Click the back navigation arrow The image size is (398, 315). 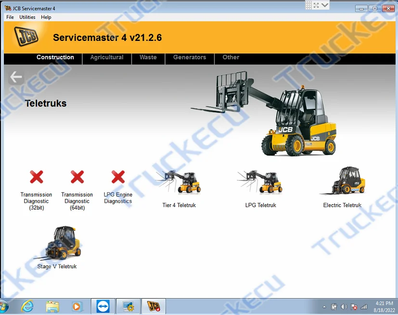pos(16,77)
